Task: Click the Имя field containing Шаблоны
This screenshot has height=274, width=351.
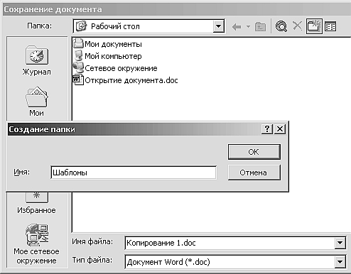Action: pos(134,172)
